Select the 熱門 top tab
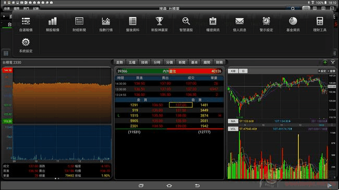Viewport: 339px width, 190px height. [26, 8]
